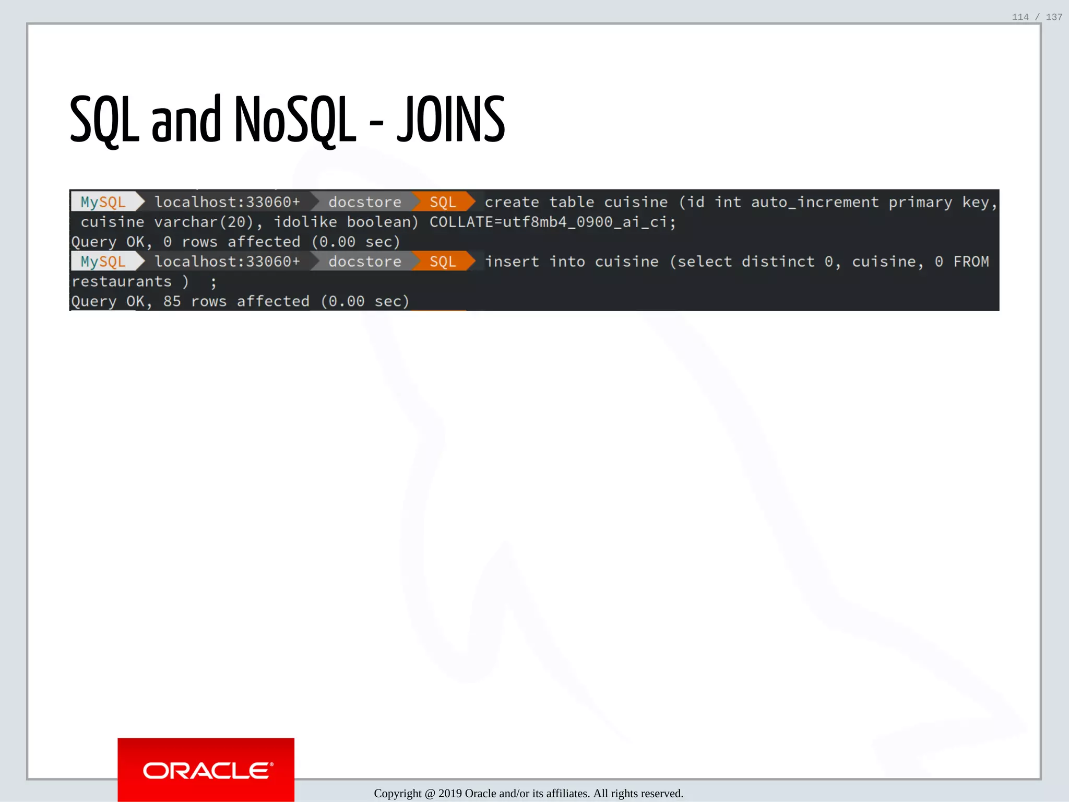
Task: Click the 'COLLATE=utf8mb4_0900_ai_ci;' text
Action: point(553,222)
